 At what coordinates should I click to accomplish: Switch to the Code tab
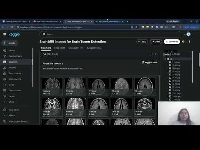click(x=60, y=48)
